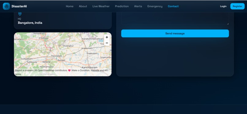Click the Login link

(223, 6)
